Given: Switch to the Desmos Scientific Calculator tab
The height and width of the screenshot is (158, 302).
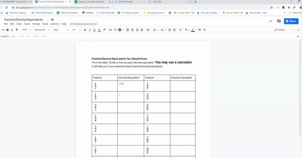Looking at the screenshot, I should pos(92,2).
